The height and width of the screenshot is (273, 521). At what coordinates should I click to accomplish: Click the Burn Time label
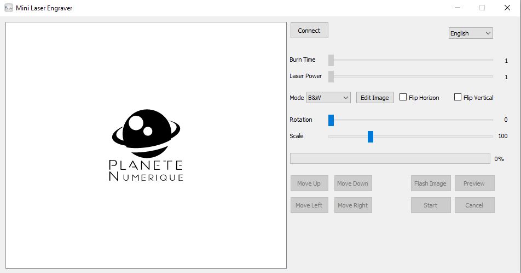302,60
